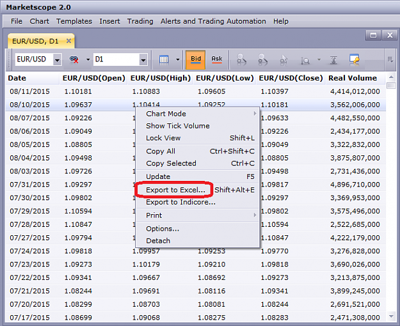
Task: Expand the zoom area dropdown arrow
Action: [x=319, y=59]
